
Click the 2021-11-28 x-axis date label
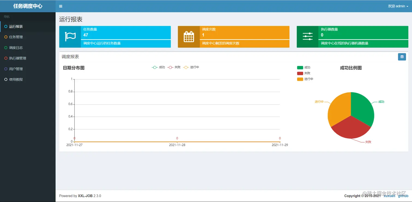[177, 145]
